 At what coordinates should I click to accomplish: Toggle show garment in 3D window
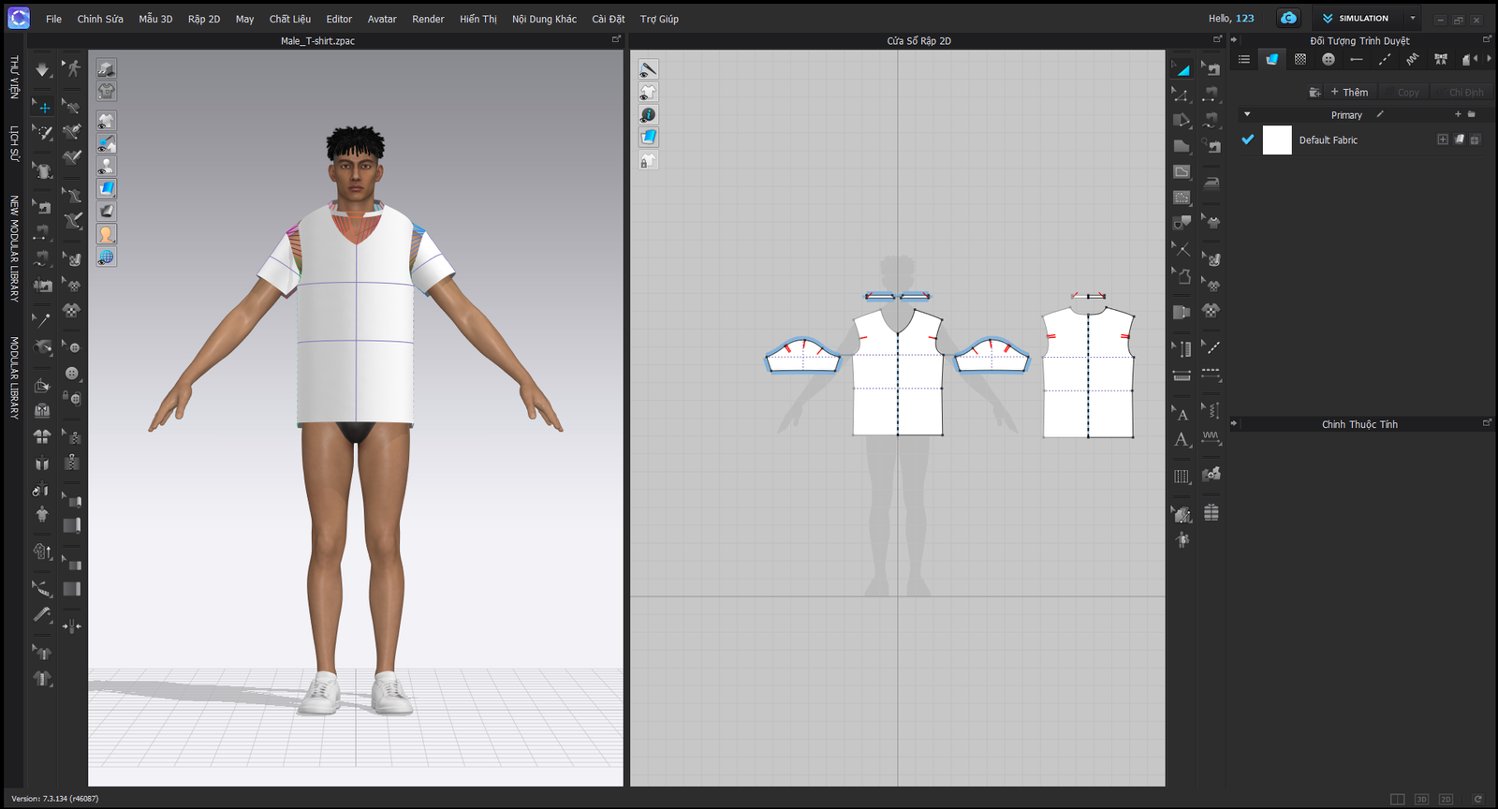107,121
